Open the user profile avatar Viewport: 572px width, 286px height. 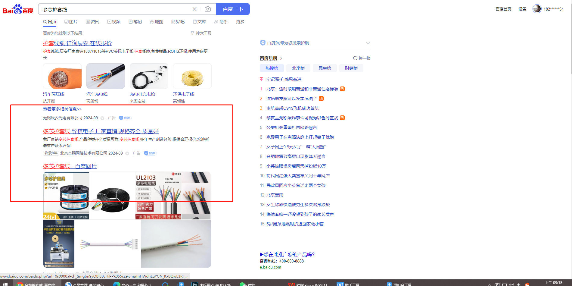coord(537,9)
